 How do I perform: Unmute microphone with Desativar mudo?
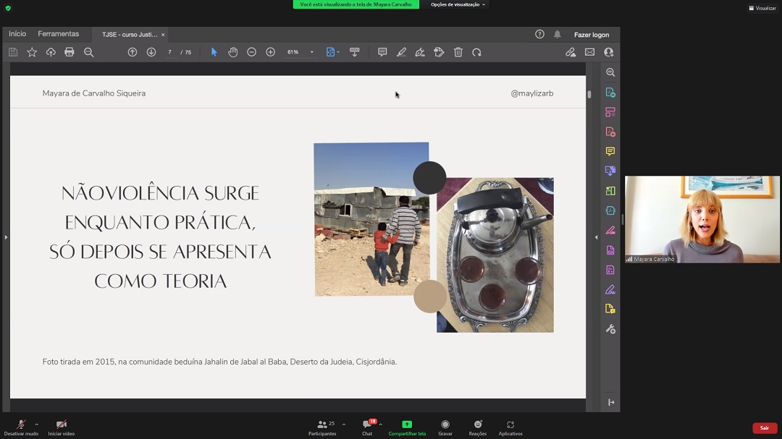(21, 427)
